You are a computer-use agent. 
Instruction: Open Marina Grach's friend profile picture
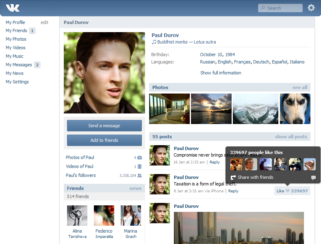pyautogui.click(x=131, y=216)
